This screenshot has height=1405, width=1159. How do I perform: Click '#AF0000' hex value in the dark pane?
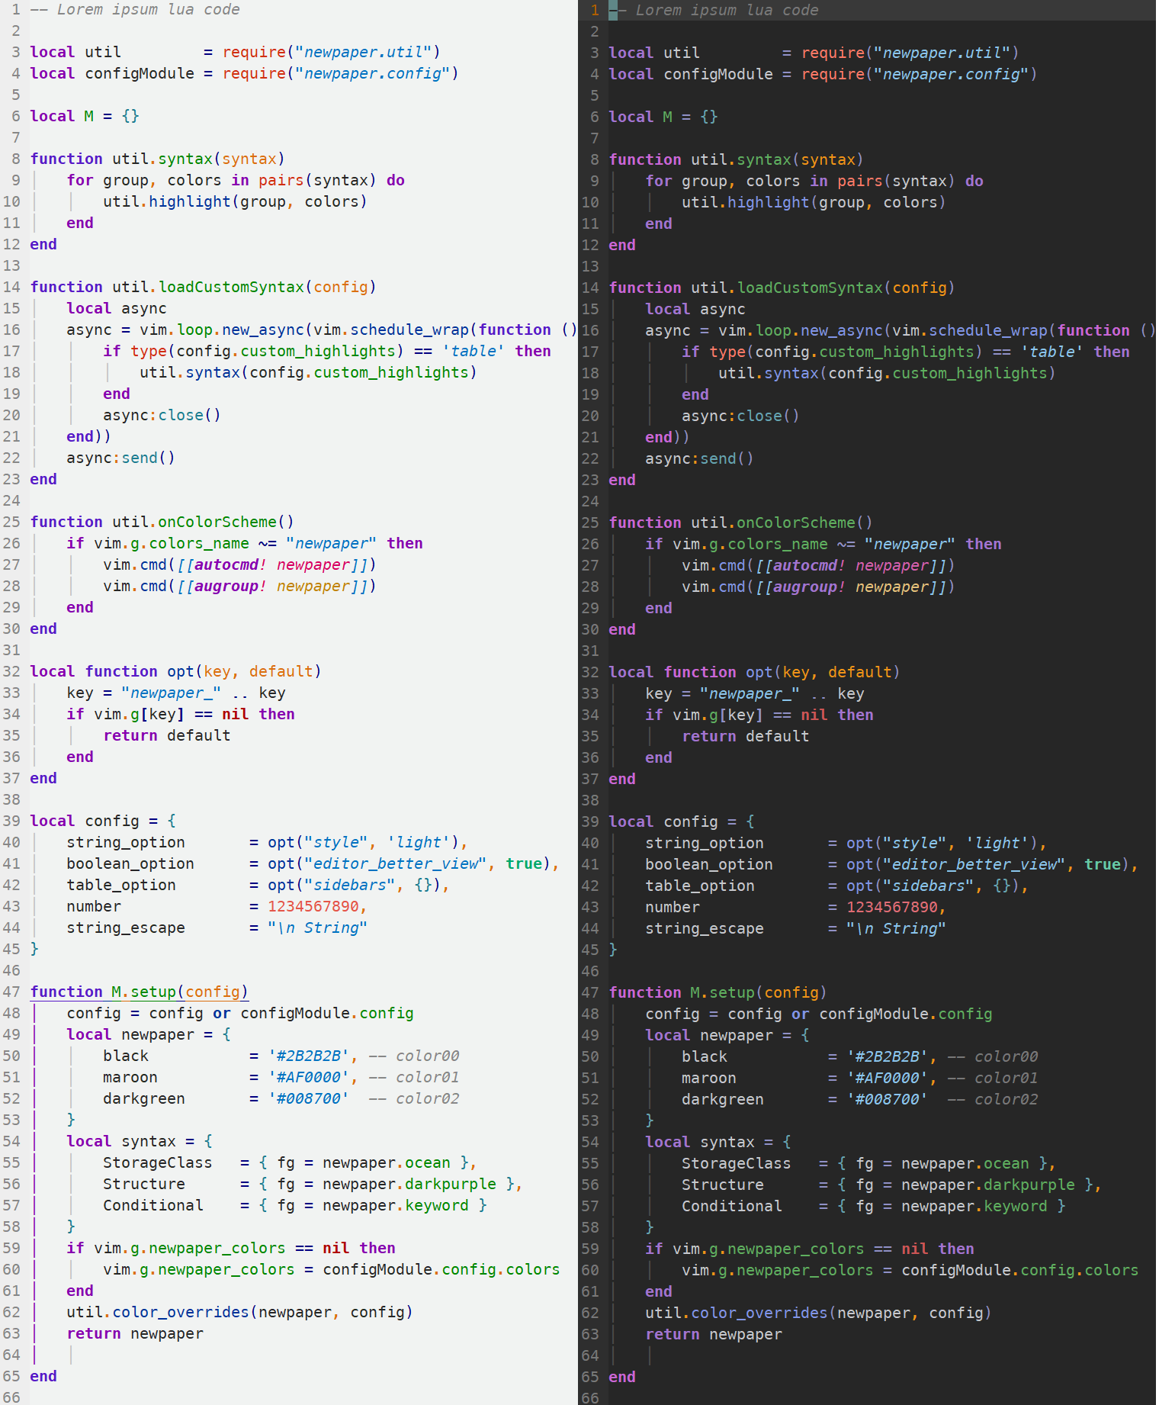coord(888,1078)
